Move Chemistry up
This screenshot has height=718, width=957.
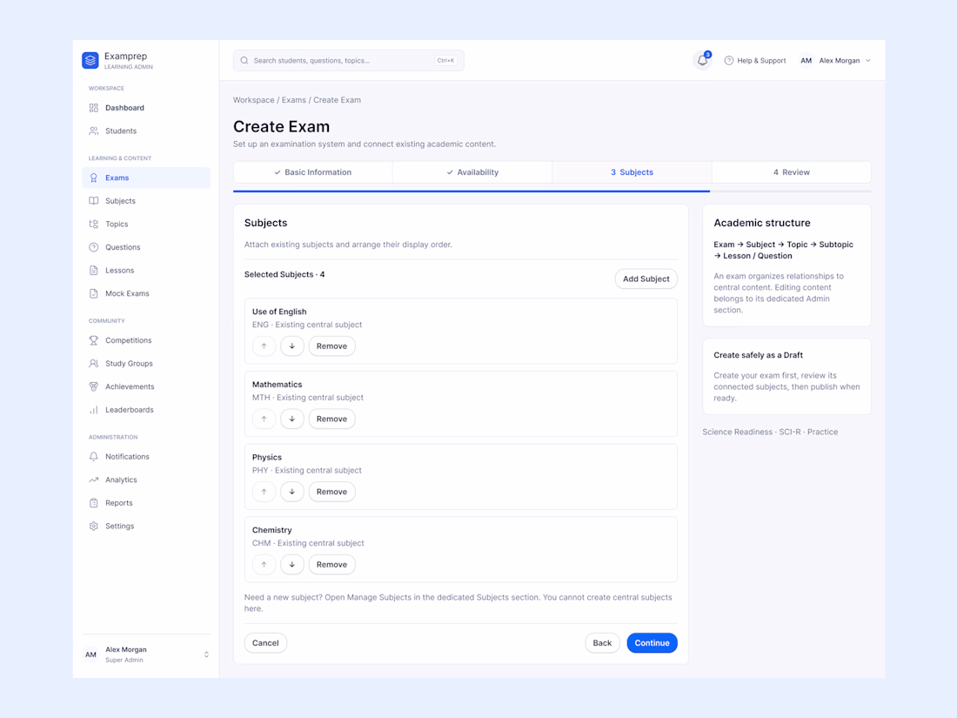click(x=264, y=565)
